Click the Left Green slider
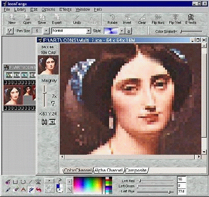 [x=155, y=186]
